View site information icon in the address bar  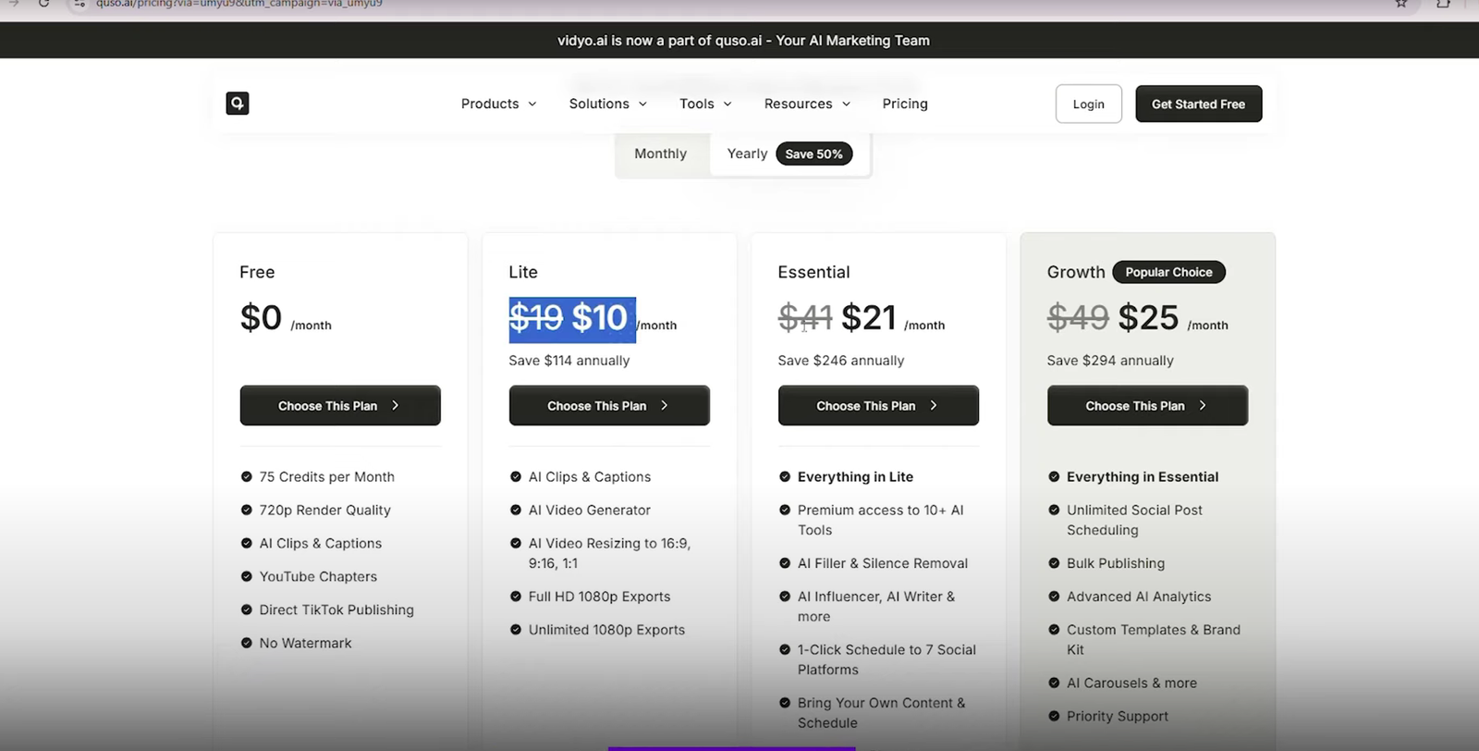79,4
